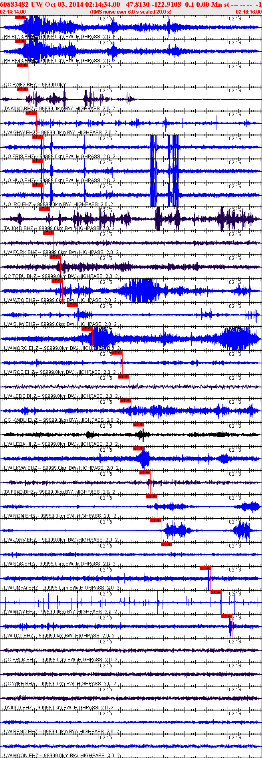The image size is (262, 758).
Task: Click the UW.LKVW.EHZ station label
Action: (21, 468)
